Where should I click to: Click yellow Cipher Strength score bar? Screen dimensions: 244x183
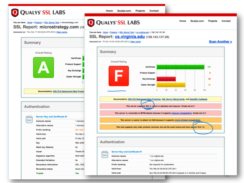pos(171,85)
